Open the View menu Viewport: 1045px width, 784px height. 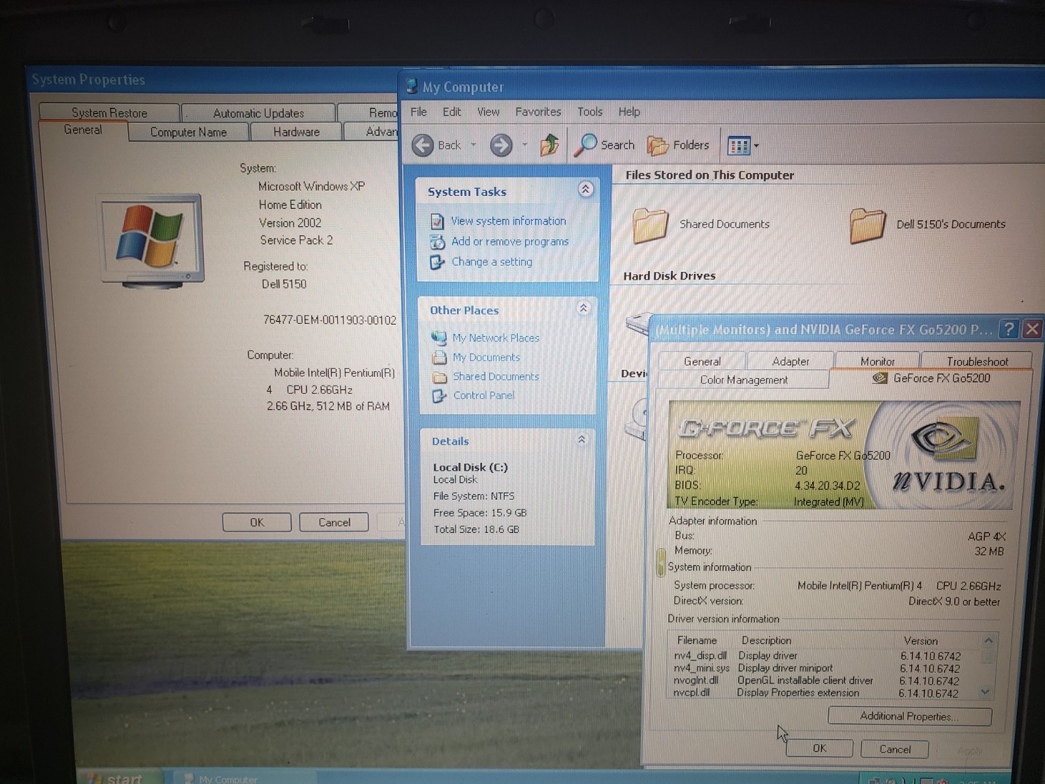tap(488, 112)
